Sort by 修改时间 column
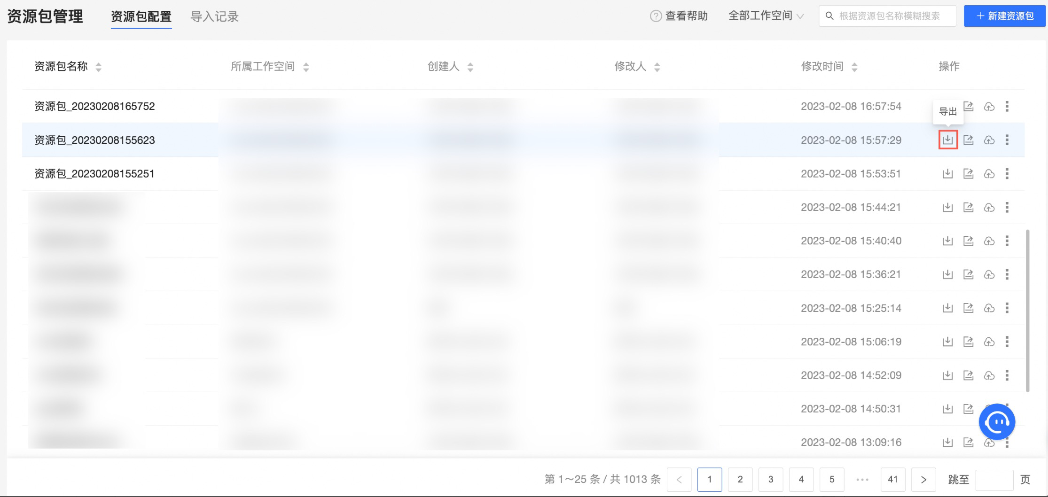This screenshot has height=497, width=1048. click(854, 67)
